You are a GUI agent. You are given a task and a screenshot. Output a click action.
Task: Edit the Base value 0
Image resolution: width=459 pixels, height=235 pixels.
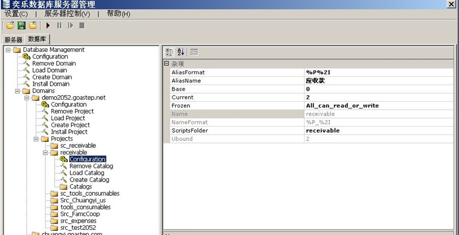pyautogui.click(x=379, y=89)
